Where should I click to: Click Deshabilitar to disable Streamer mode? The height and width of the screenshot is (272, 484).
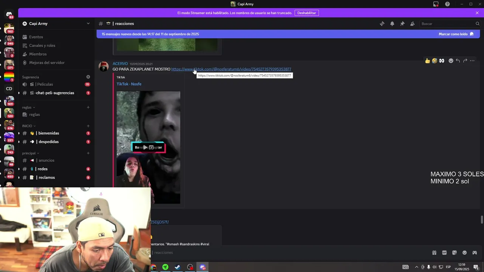pyautogui.click(x=307, y=13)
